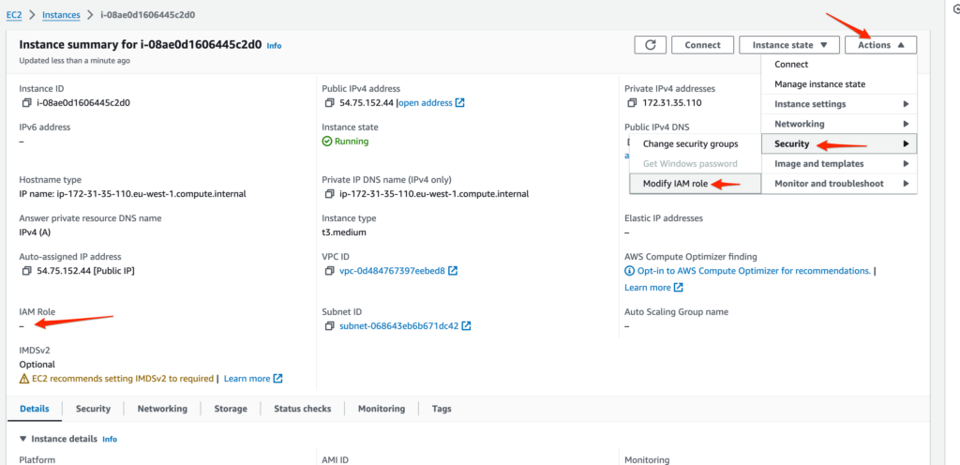Click Info link beside Instance details
Screen dimensions: 960x465
click(x=110, y=440)
